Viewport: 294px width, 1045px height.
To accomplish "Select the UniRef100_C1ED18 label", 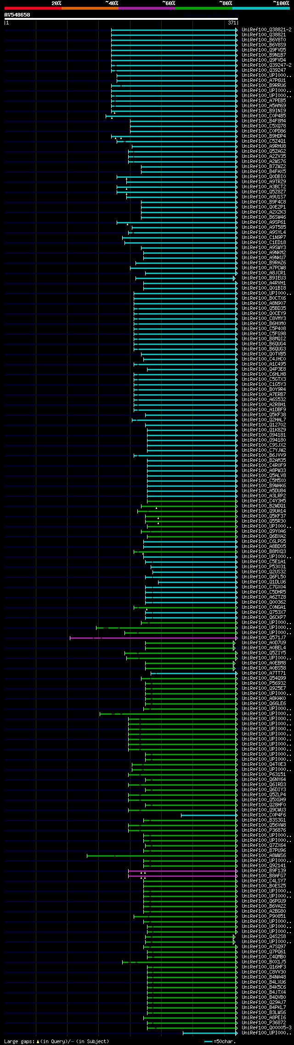I will (264, 242).
